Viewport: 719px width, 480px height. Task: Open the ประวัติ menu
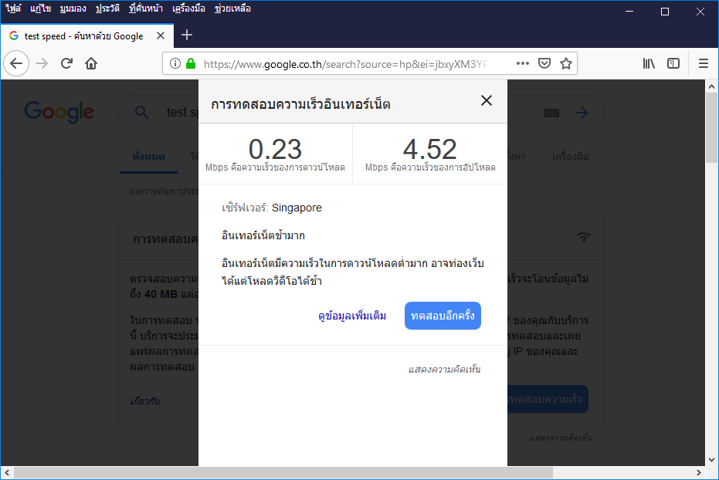pyautogui.click(x=107, y=8)
